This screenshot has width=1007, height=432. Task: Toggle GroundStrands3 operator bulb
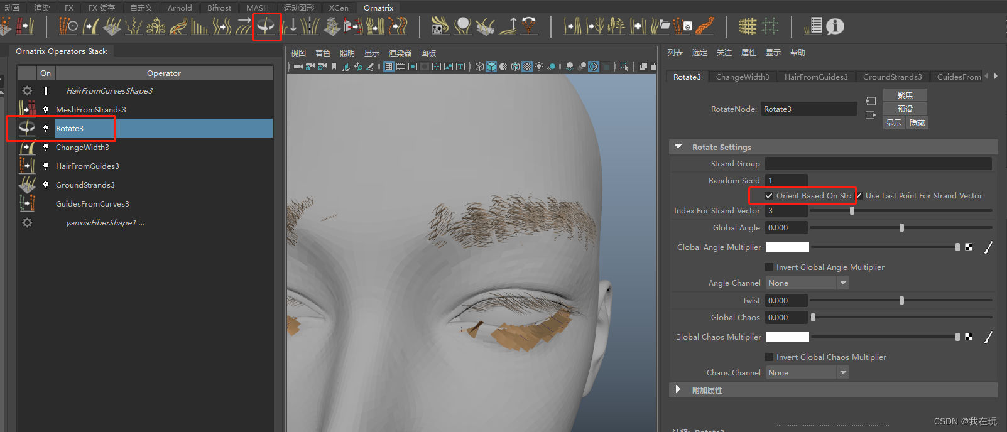46,185
